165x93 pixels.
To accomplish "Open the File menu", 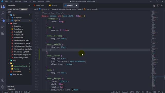I will (x=6, y=1).
